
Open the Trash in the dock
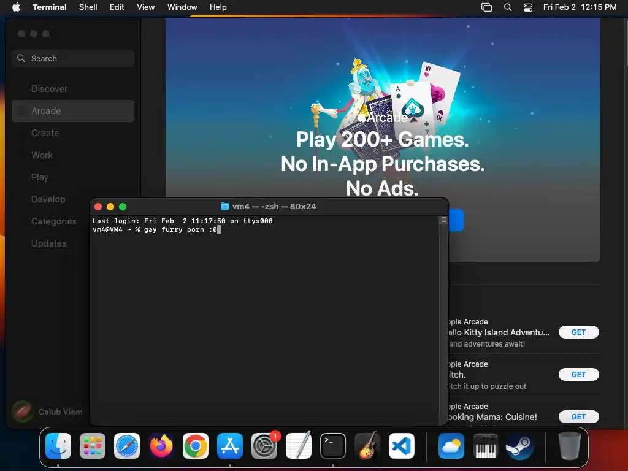(x=570, y=446)
